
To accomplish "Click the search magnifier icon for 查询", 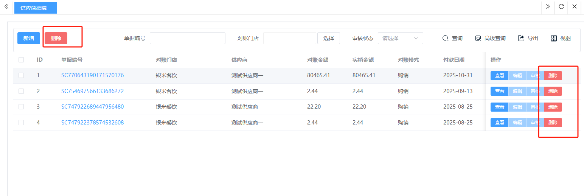I will (x=445, y=38).
